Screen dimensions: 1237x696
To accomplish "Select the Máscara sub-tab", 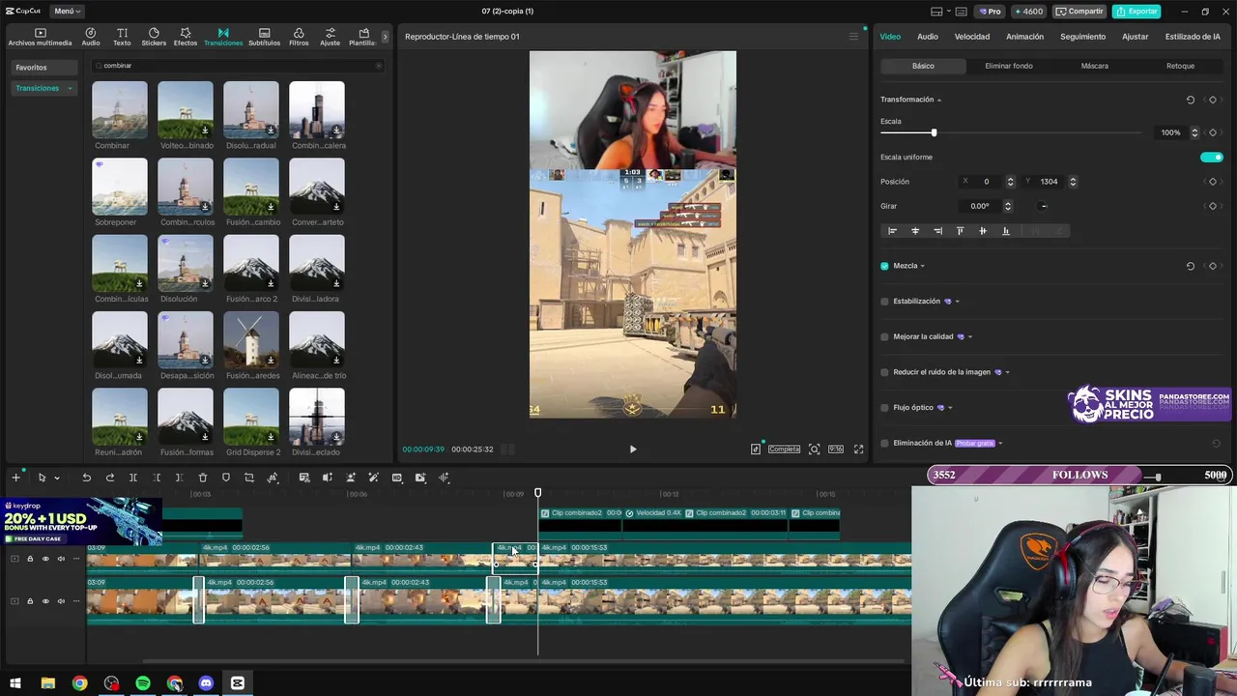I will tap(1095, 66).
